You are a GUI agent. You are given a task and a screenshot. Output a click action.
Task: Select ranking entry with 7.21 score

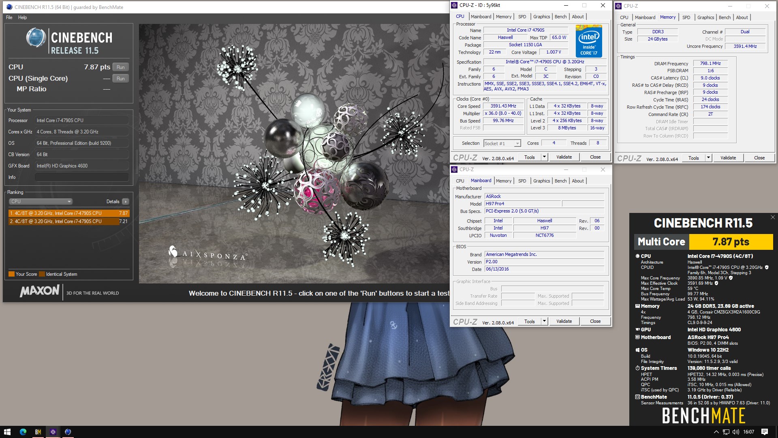[68, 221]
